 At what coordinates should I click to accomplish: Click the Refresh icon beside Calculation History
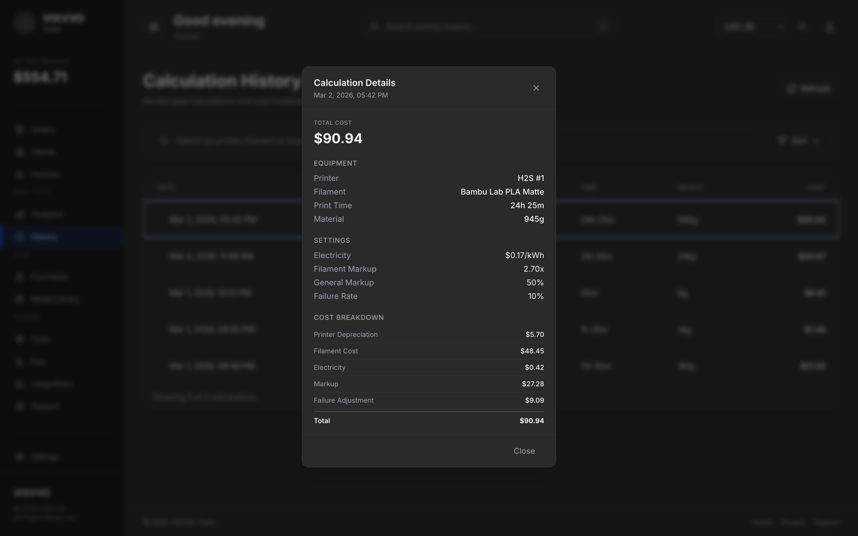(792, 88)
